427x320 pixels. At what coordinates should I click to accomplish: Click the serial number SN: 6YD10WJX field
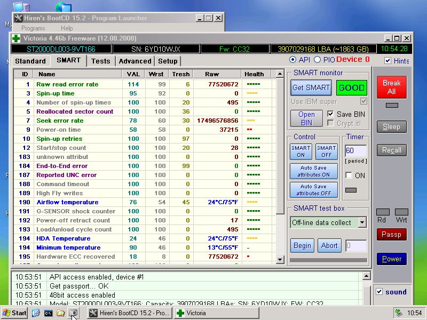pos(156,49)
